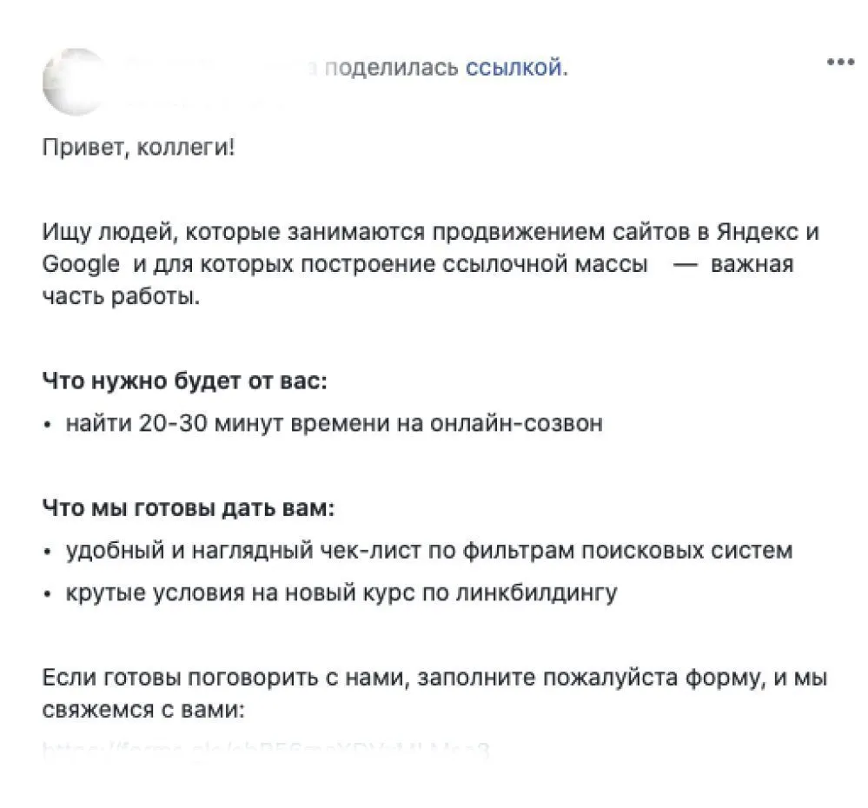Image resolution: width=868 pixels, height=808 pixels.
Task: Click the word "Google" in the post
Action: point(81,264)
